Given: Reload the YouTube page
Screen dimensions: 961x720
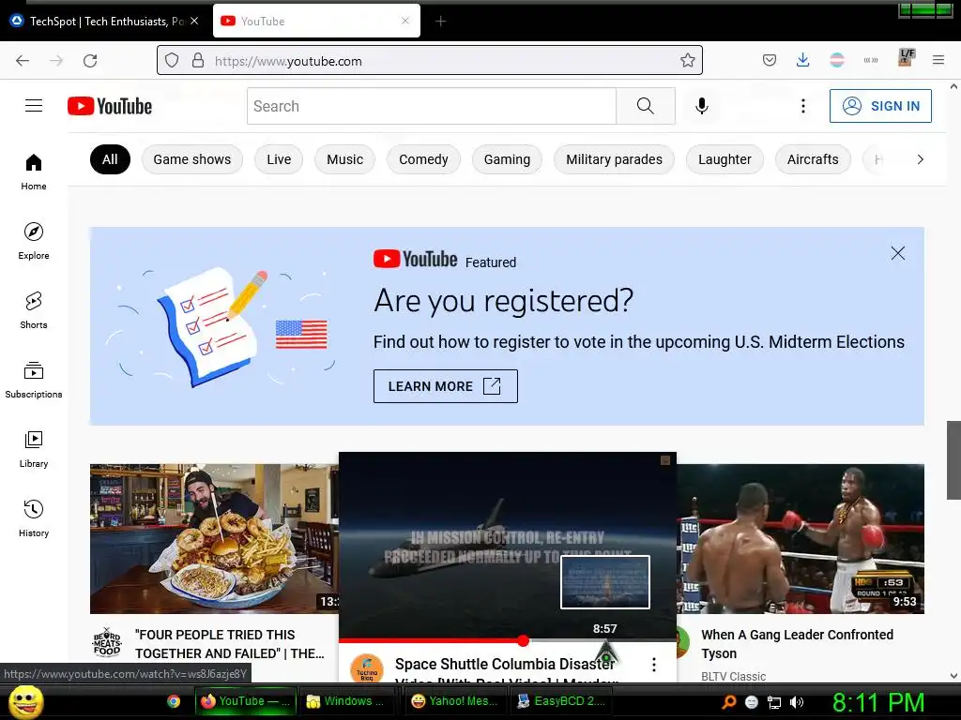Looking at the screenshot, I should pyautogui.click(x=90, y=61).
